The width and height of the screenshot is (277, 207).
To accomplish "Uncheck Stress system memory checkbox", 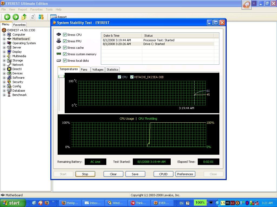I will tap(65, 54).
